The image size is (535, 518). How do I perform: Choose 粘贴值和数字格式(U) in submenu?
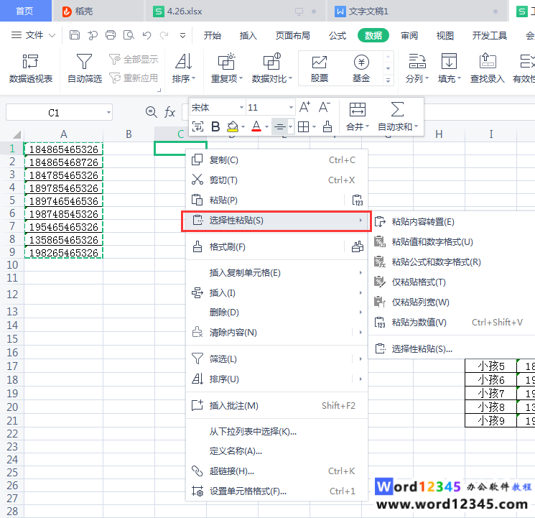coord(452,241)
